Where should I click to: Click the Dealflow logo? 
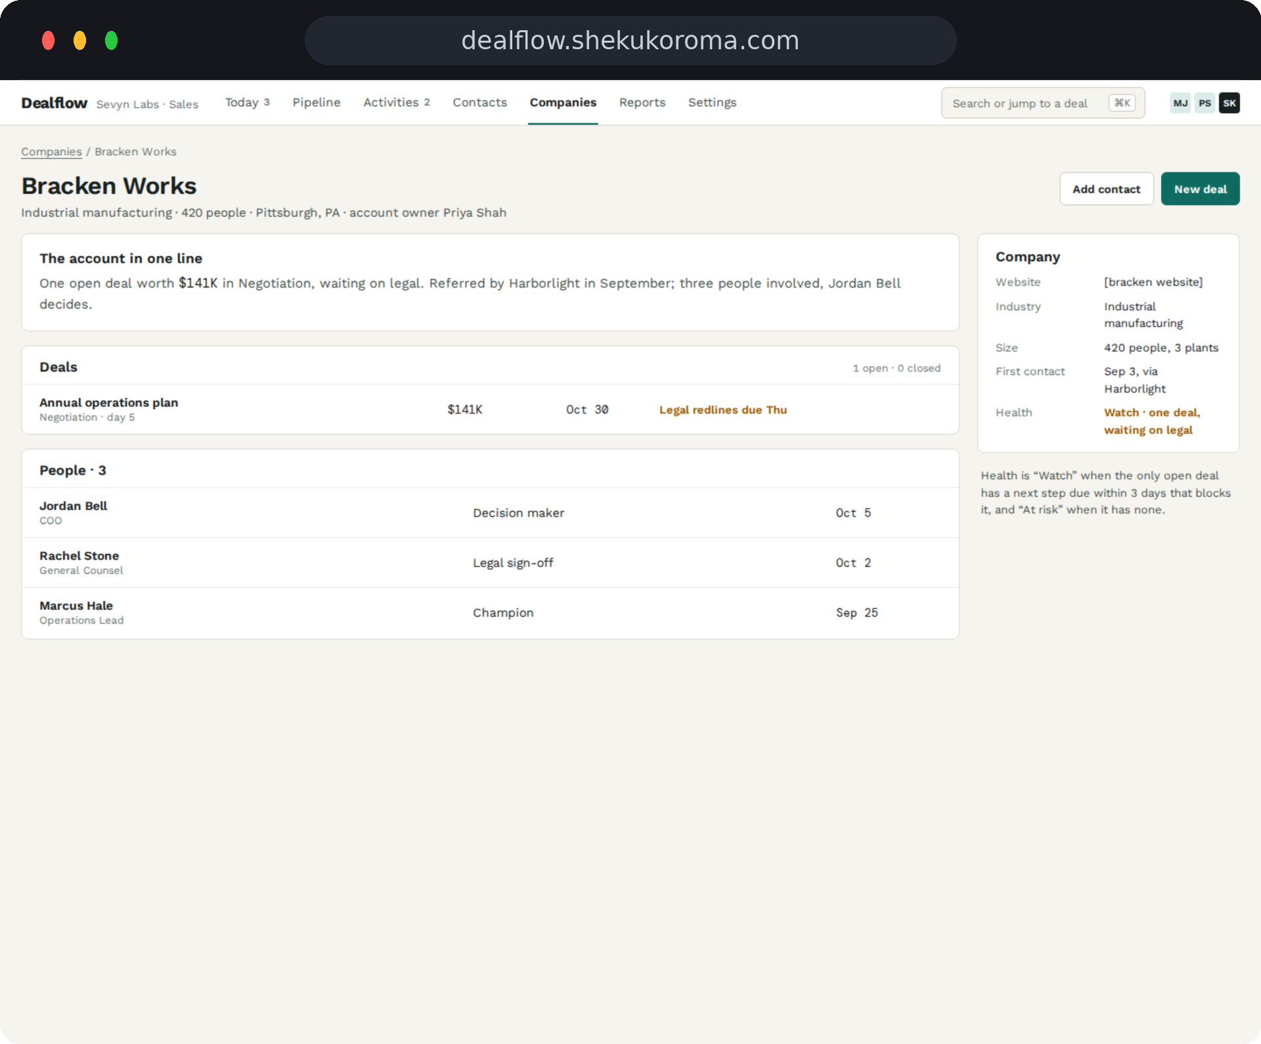[54, 103]
